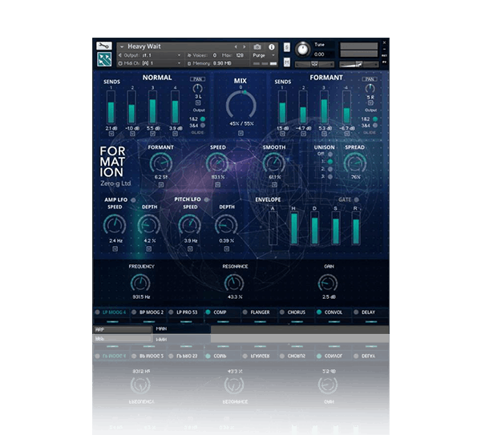Click the PAN button in Formant section
Screen dimensions: 481x435
pos(370,79)
